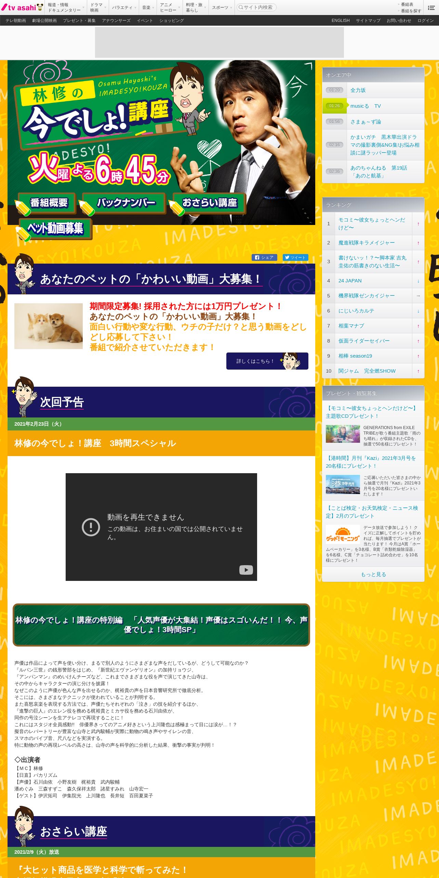Open the スポーツ dropdown menu

[222, 8]
